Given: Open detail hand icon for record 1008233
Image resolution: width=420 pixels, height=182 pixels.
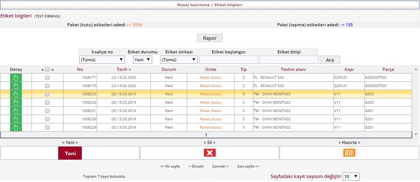Looking at the screenshot, I should [16, 94].
